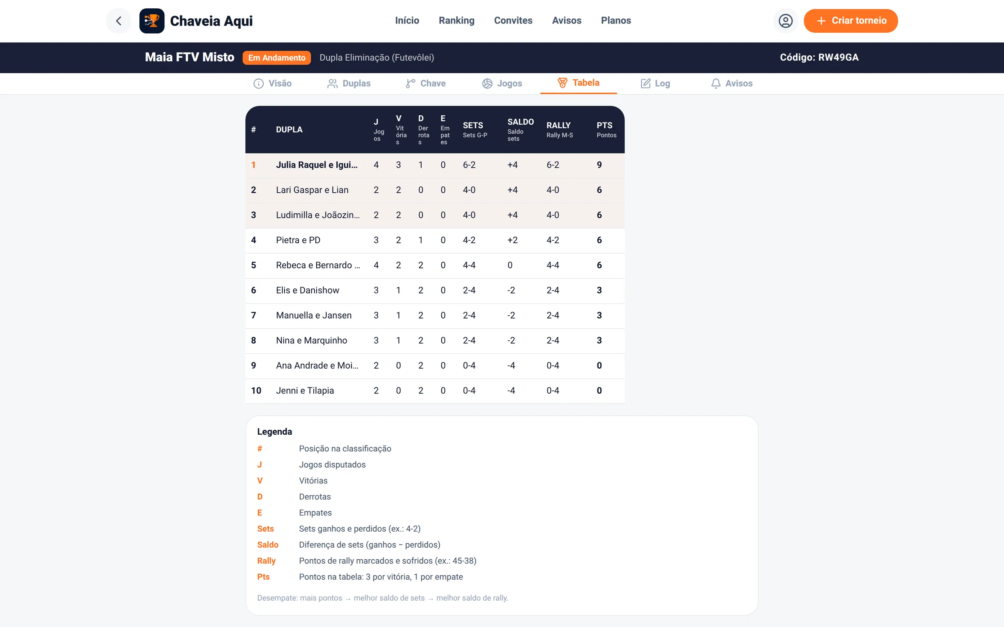
Task: Click the Criar torneio button
Action: tap(850, 20)
